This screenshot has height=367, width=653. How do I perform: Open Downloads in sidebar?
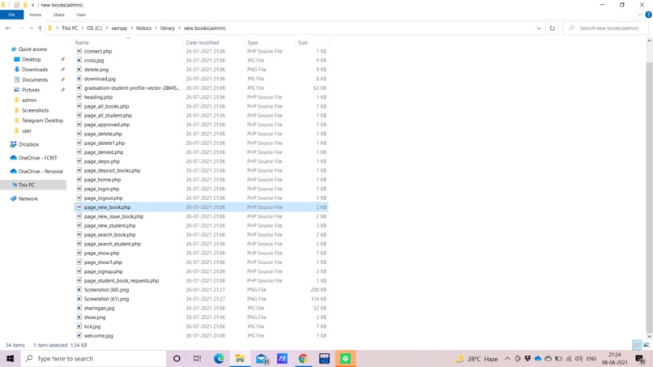click(35, 70)
